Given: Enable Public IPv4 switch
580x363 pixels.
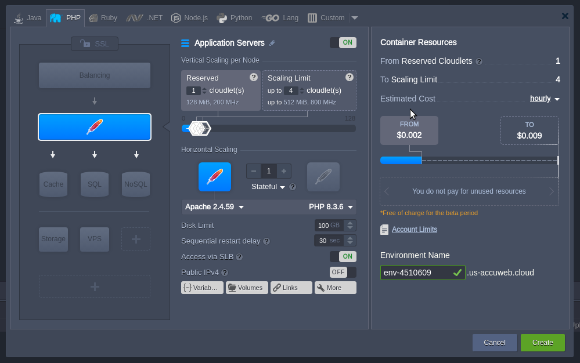Looking at the screenshot, I should pos(343,272).
